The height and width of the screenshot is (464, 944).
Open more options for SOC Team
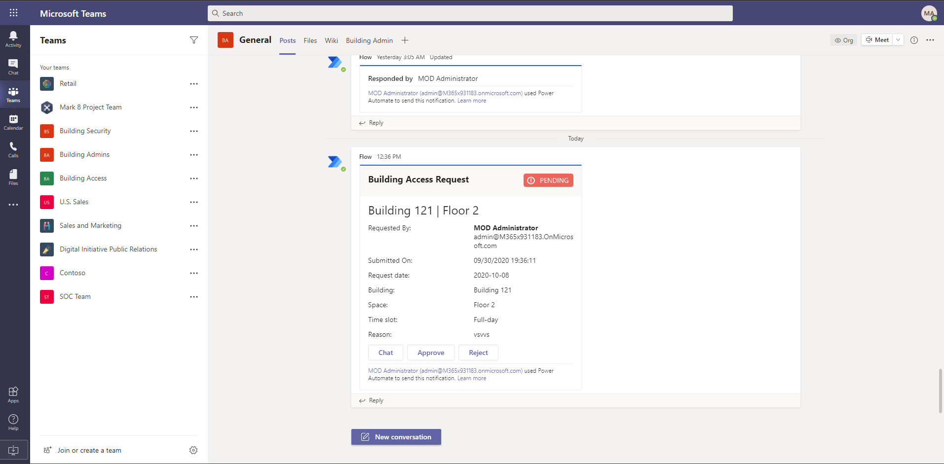(x=194, y=297)
